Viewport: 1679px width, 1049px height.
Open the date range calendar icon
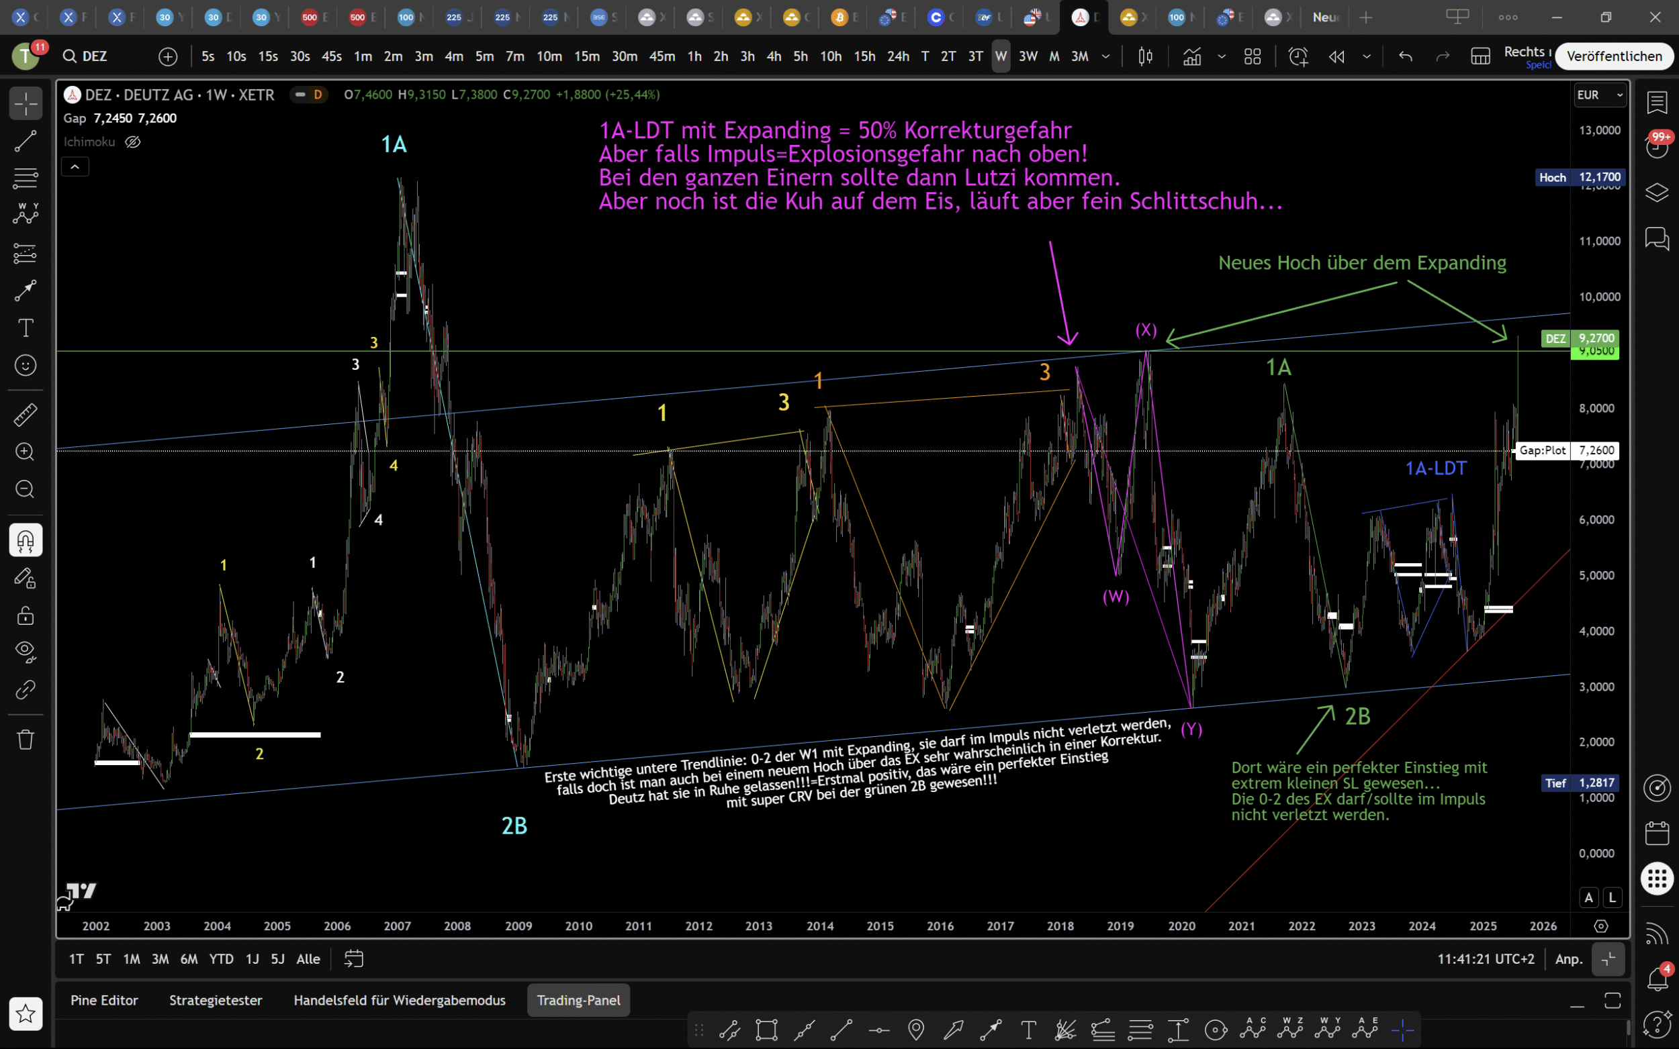[353, 959]
